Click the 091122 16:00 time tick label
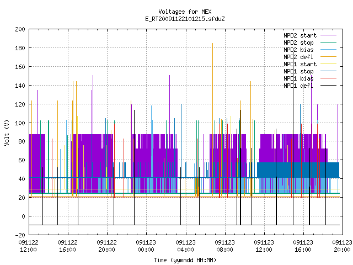The width and height of the screenshot is (353, 265). pyautogui.click(x=67, y=246)
